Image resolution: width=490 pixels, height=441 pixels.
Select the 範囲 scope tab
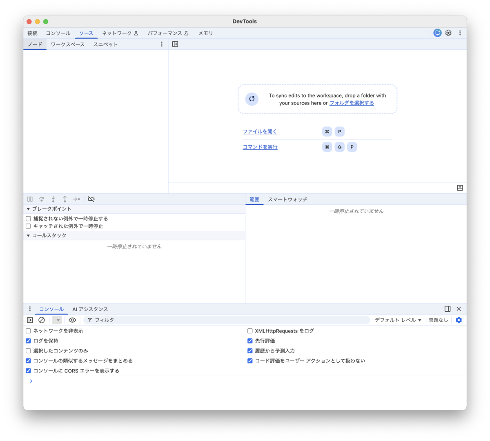pos(254,199)
